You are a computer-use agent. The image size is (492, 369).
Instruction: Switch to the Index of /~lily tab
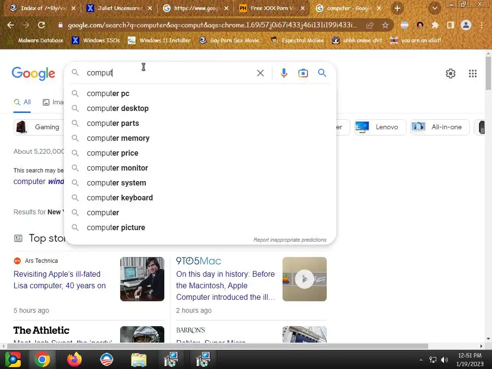42,9
